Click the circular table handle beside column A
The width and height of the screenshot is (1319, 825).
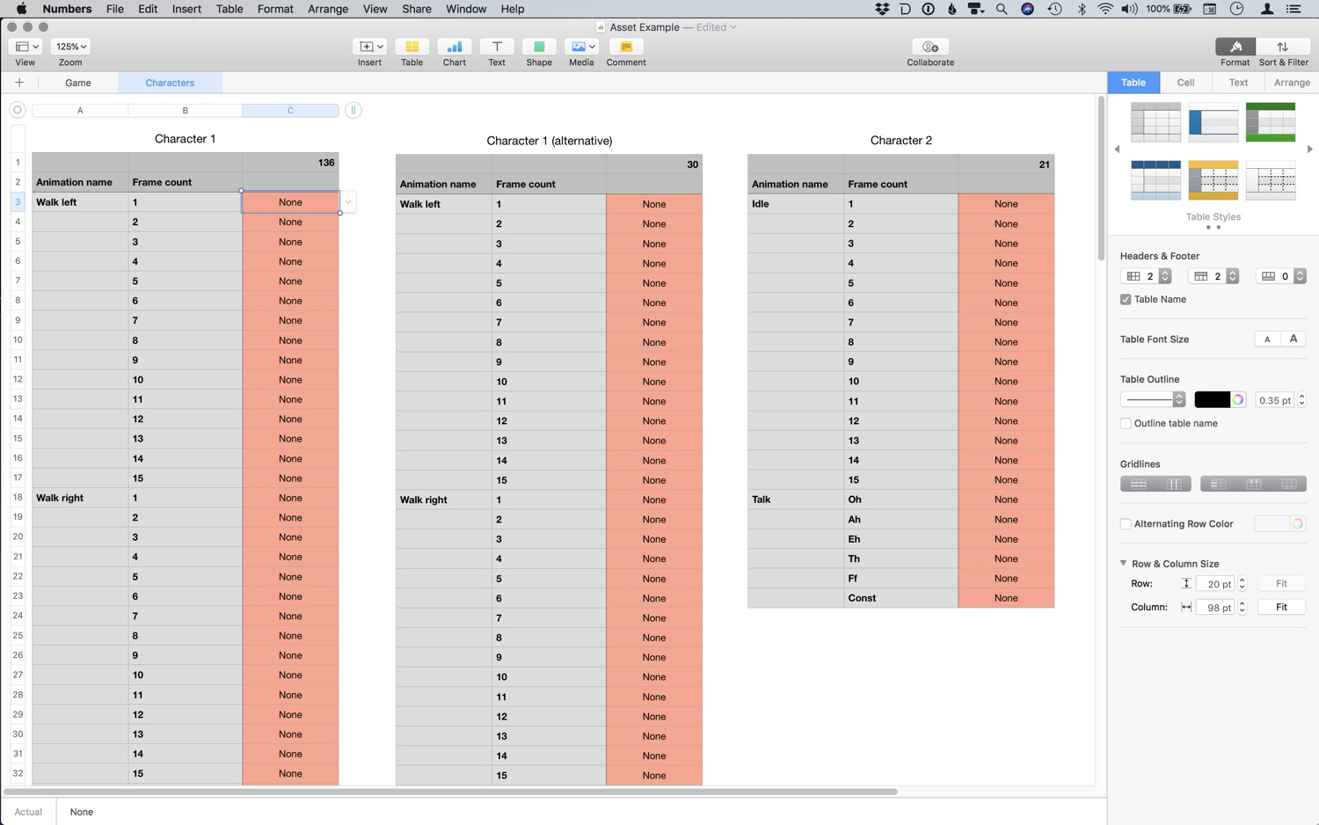click(x=17, y=110)
